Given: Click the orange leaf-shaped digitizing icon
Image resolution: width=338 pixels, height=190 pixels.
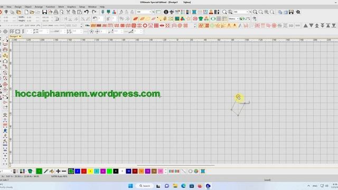Looking at the screenshot, I should click(x=136, y=19).
